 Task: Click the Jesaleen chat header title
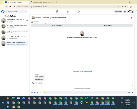50,18
